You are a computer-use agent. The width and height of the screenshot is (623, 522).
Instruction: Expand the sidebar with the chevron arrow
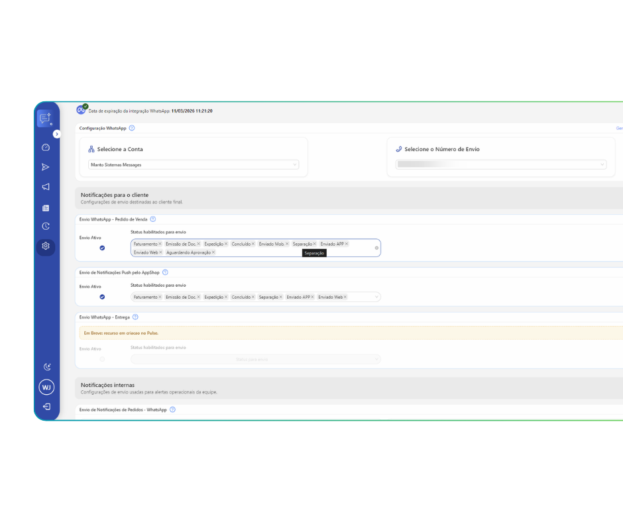(x=57, y=134)
